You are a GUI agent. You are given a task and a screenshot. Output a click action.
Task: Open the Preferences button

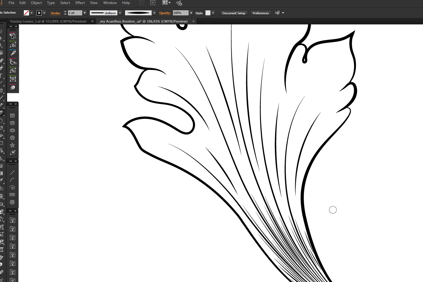click(260, 13)
